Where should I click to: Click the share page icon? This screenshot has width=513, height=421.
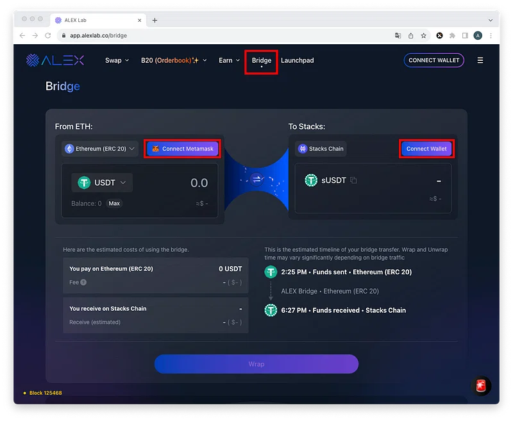pyautogui.click(x=410, y=35)
